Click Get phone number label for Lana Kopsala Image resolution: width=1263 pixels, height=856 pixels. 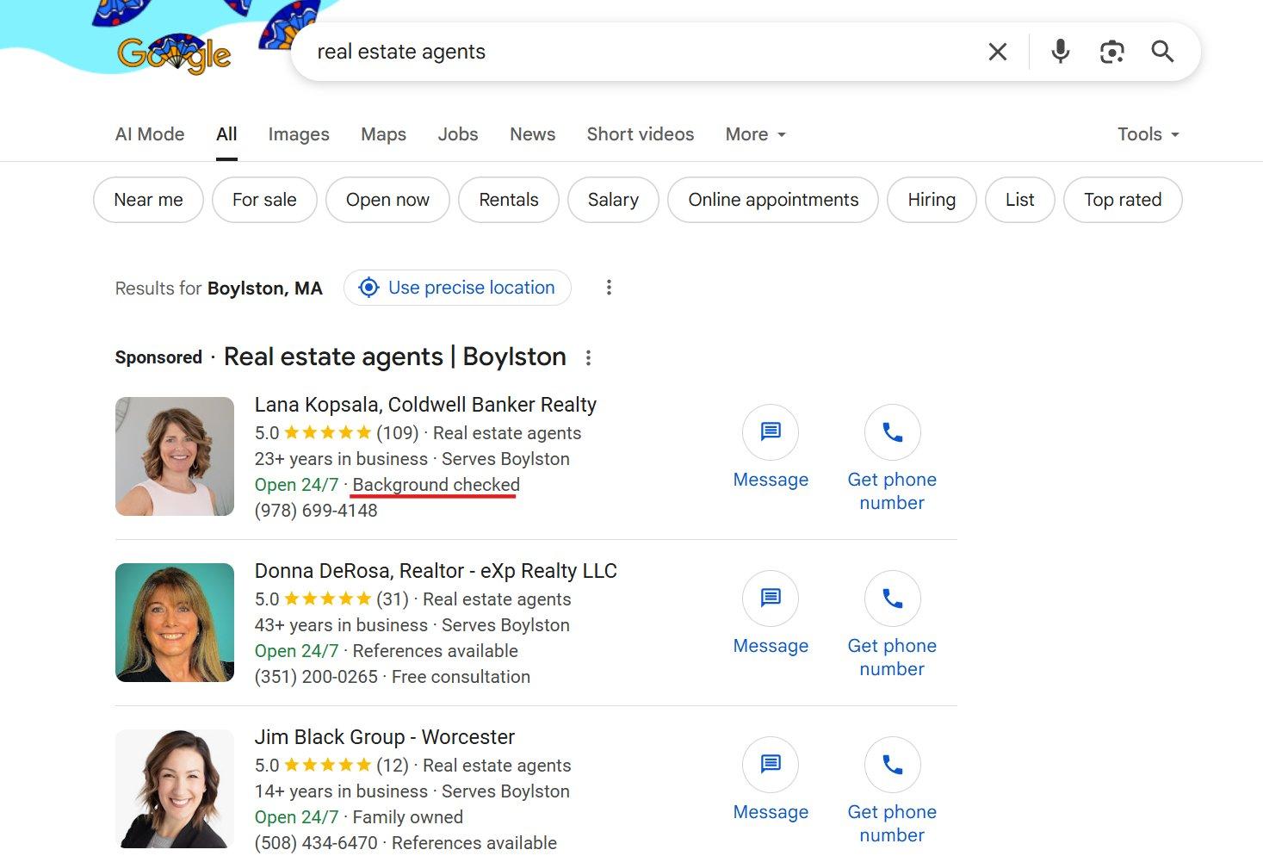point(892,491)
